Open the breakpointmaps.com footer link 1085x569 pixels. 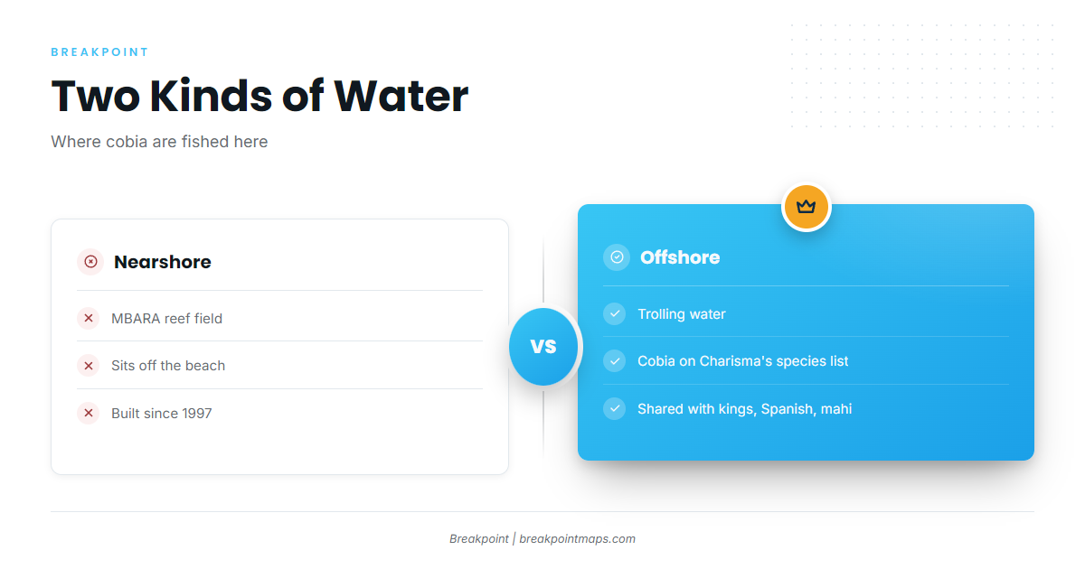tap(577, 538)
